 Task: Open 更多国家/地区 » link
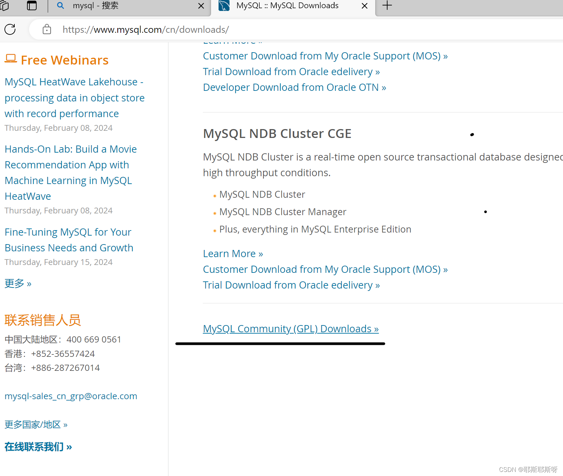36,424
